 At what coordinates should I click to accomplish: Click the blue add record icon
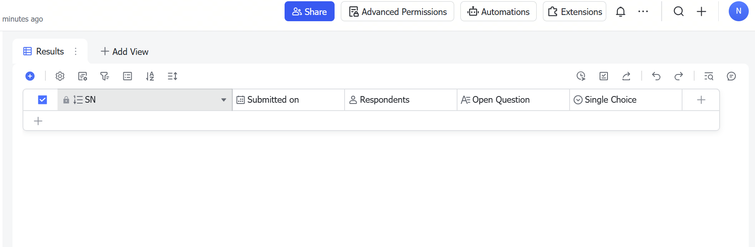click(30, 76)
